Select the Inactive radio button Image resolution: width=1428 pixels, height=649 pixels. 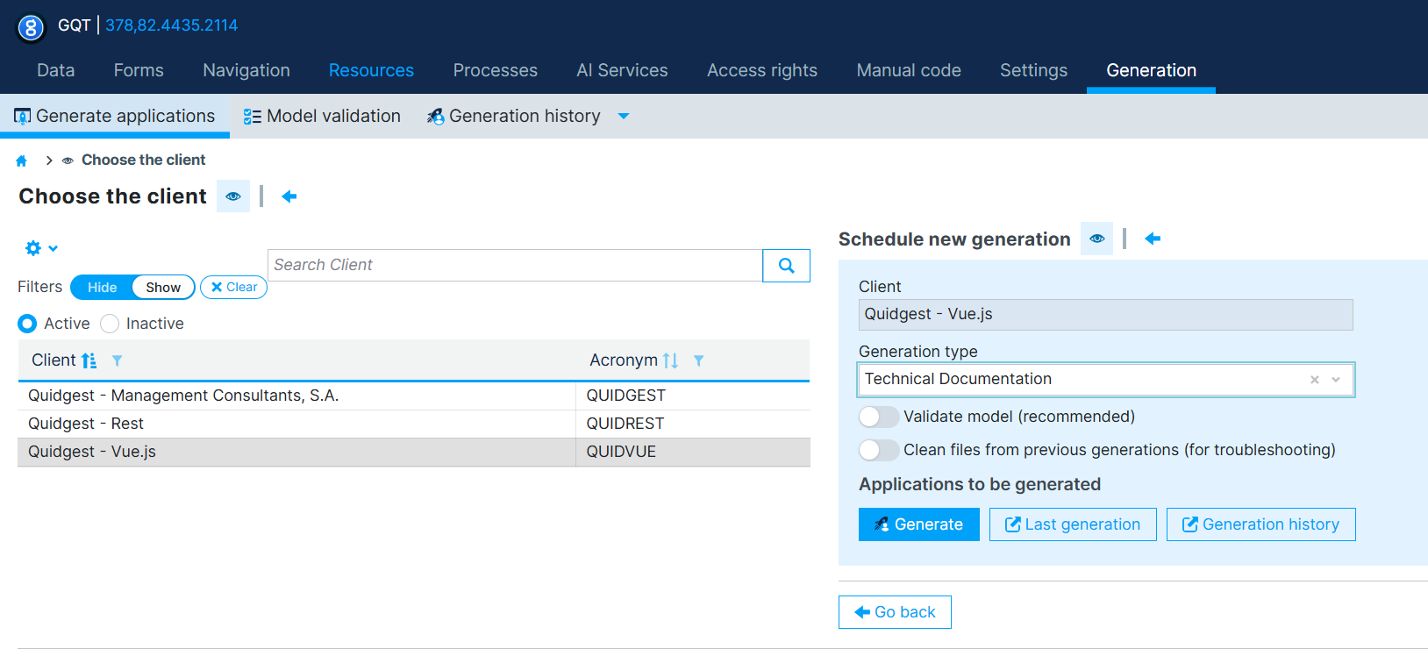pyautogui.click(x=110, y=324)
